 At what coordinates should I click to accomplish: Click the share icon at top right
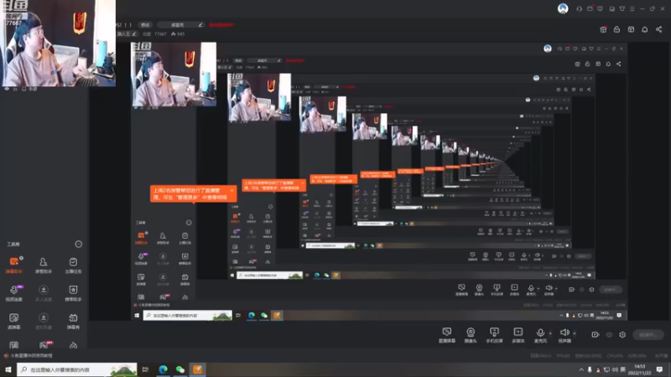(658, 29)
